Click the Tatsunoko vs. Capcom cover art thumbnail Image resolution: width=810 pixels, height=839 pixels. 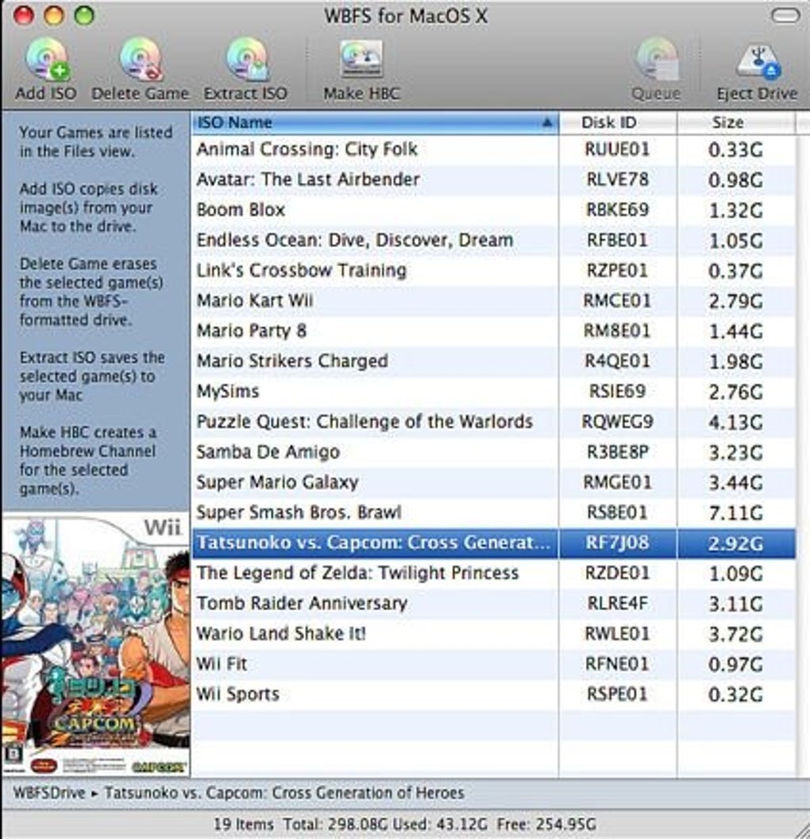(95, 645)
